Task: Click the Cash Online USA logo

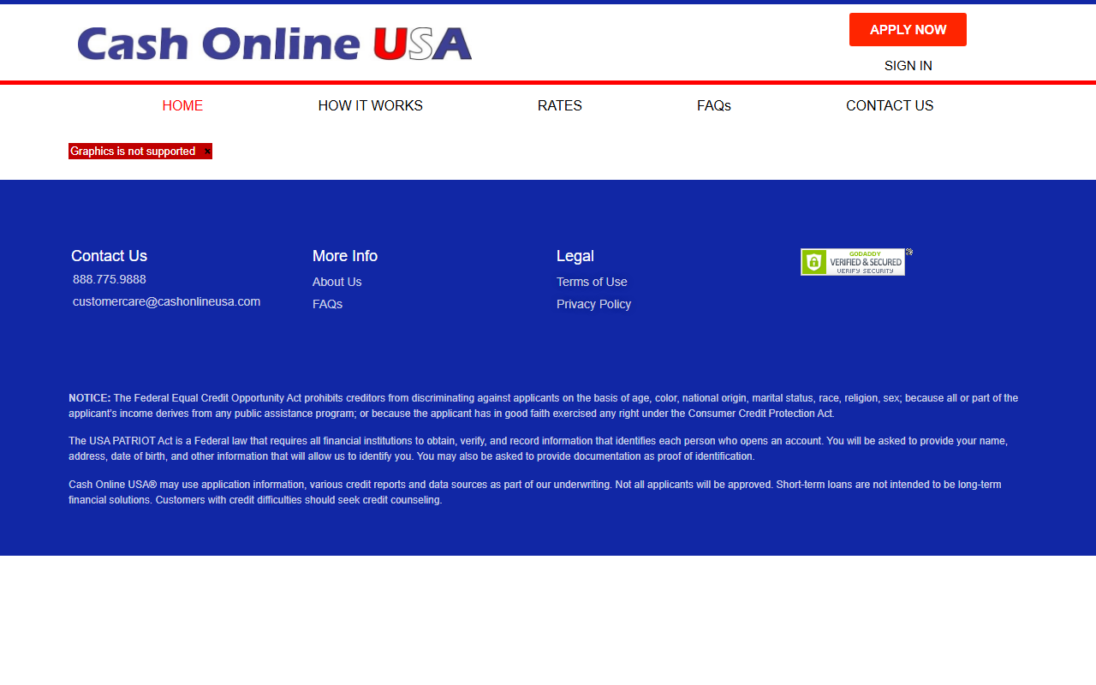Action: 275,44
